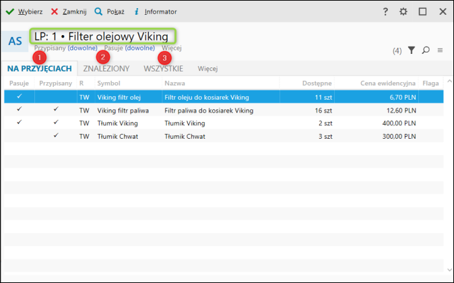Expand Więcej next to the WSZYSTKIE tab
This screenshot has width=454, height=283.
tap(207, 69)
